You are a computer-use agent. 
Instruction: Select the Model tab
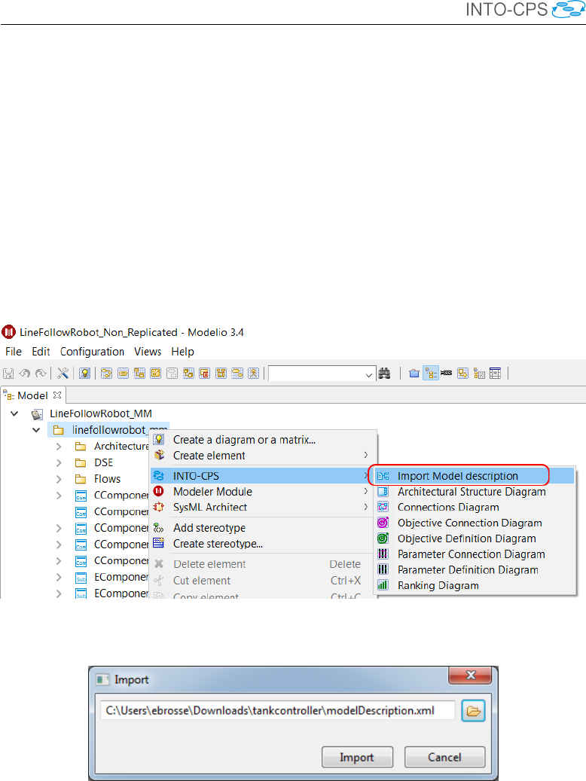[32, 395]
